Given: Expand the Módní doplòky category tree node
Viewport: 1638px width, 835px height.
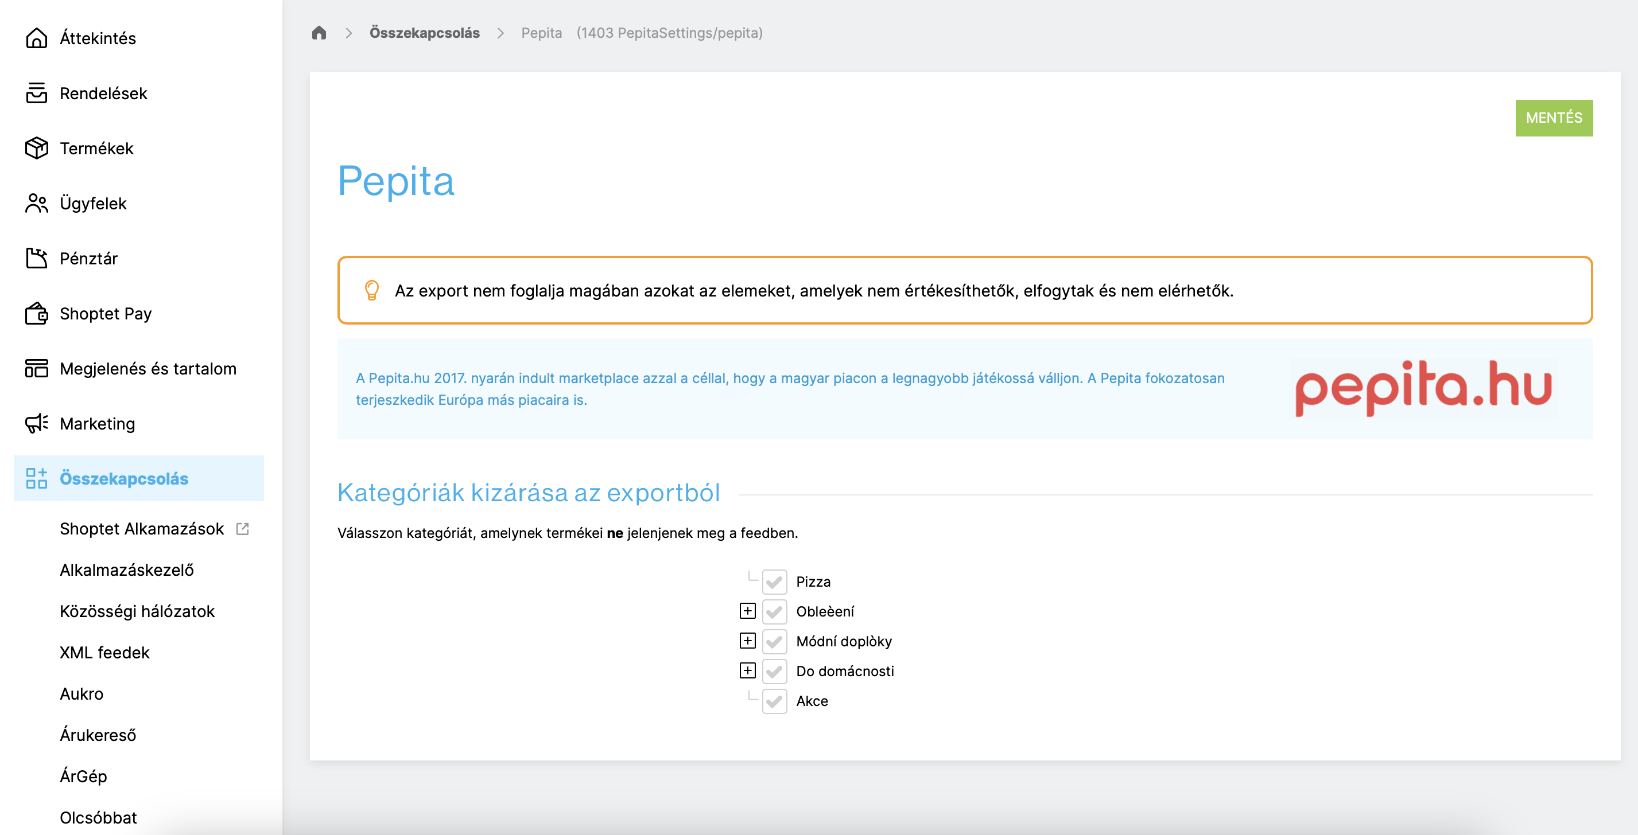Looking at the screenshot, I should [x=747, y=641].
